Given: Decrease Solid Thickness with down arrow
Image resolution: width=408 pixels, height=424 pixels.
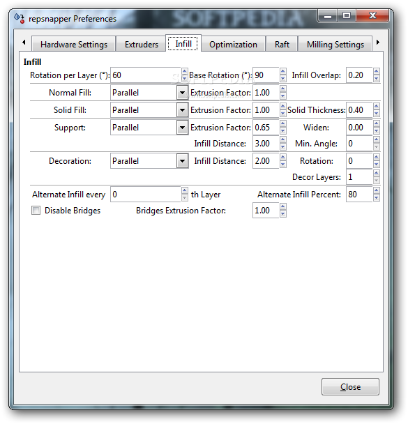Looking at the screenshot, I should [377, 113].
